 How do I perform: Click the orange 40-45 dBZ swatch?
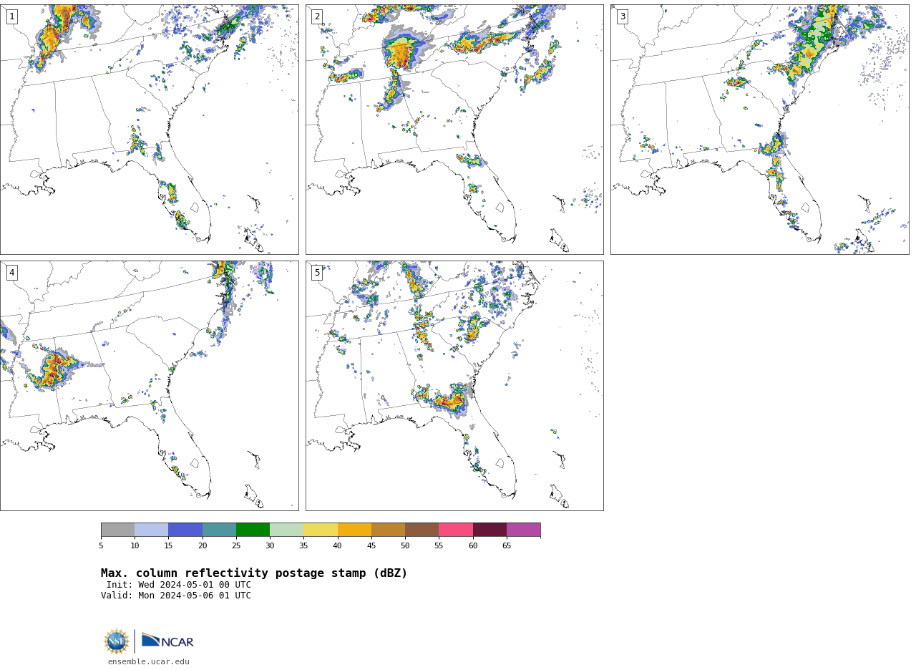tap(354, 530)
